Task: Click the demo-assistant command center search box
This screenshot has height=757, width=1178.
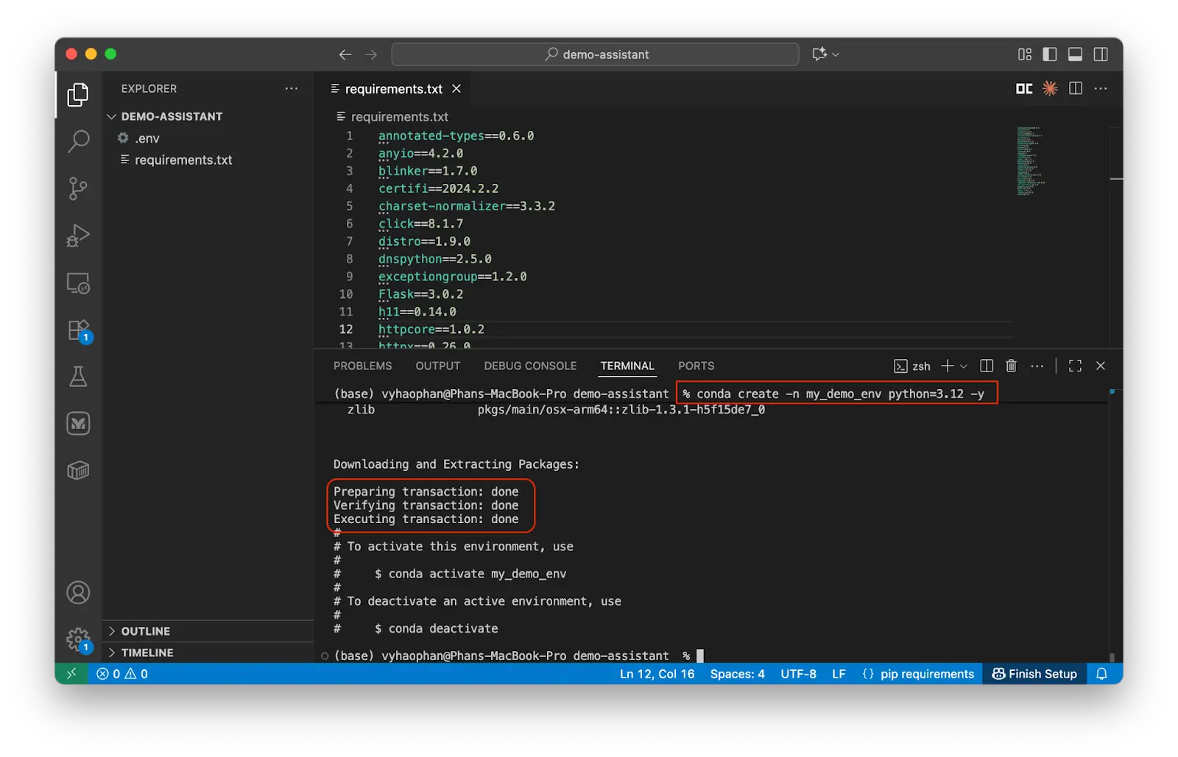Action: click(x=595, y=54)
